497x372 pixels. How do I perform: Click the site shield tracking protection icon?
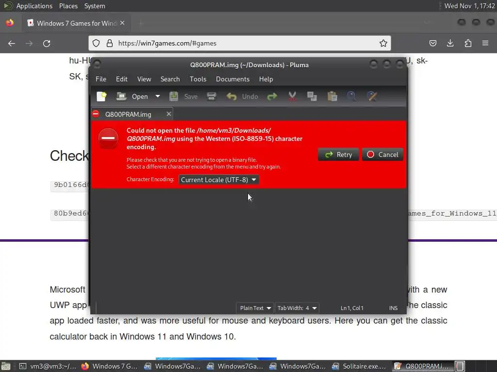96,43
